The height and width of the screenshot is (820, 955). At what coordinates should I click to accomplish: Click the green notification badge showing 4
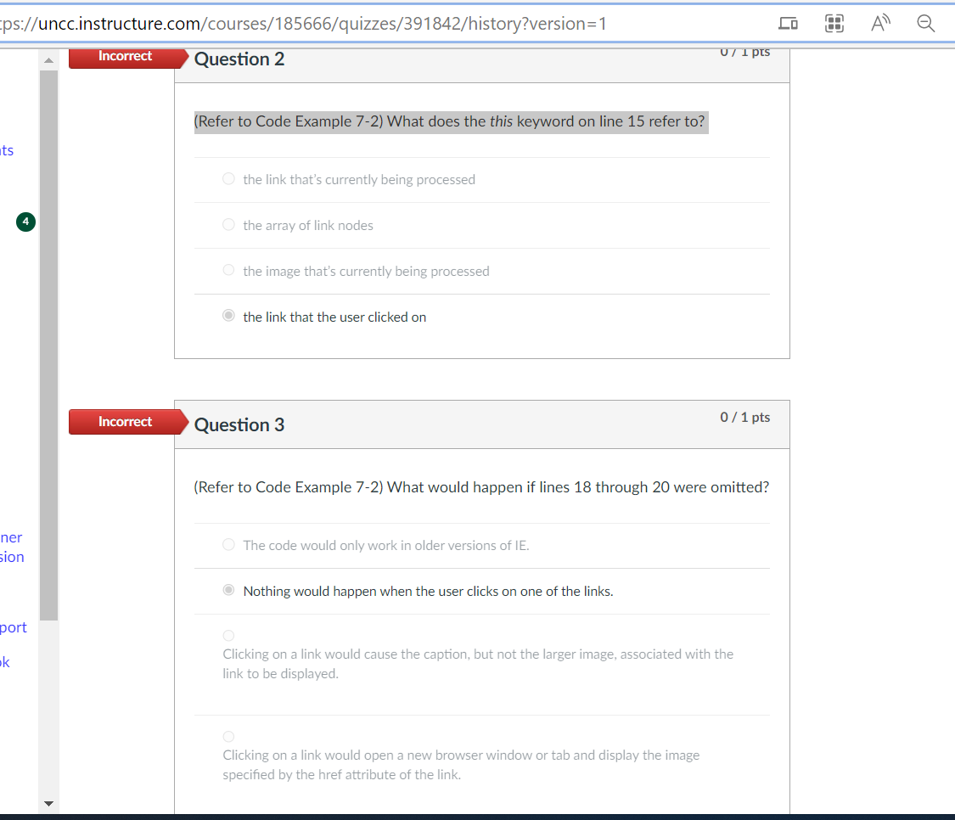pos(25,222)
